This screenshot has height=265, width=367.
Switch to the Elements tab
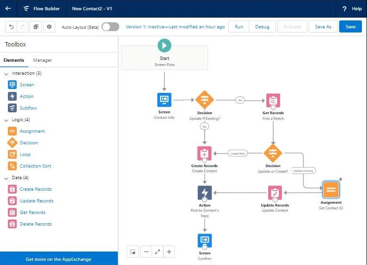tap(14, 60)
